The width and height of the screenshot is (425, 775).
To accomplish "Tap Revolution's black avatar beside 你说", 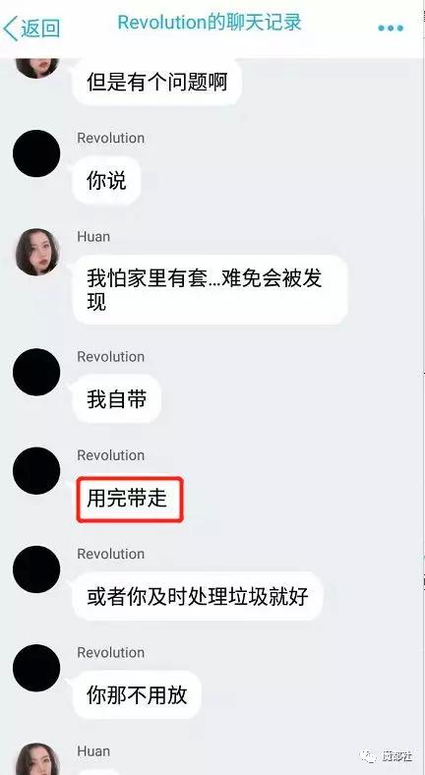I will pyautogui.click(x=36, y=153).
